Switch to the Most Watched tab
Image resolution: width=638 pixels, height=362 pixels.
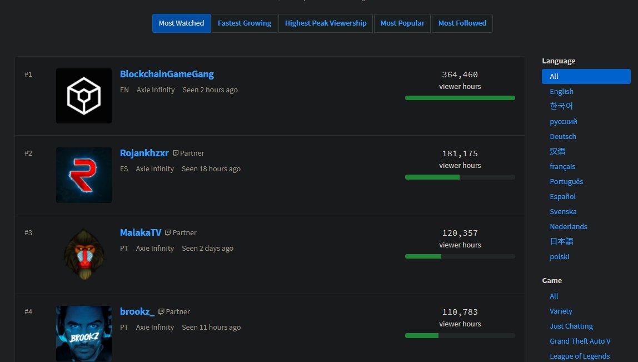tap(182, 23)
